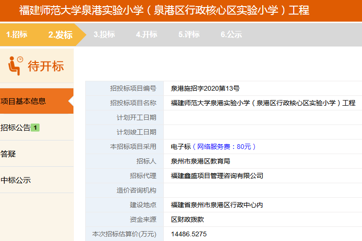362x241 pixels.
Task: Open the 1.招标 step tab
Action: (x=16, y=35)
